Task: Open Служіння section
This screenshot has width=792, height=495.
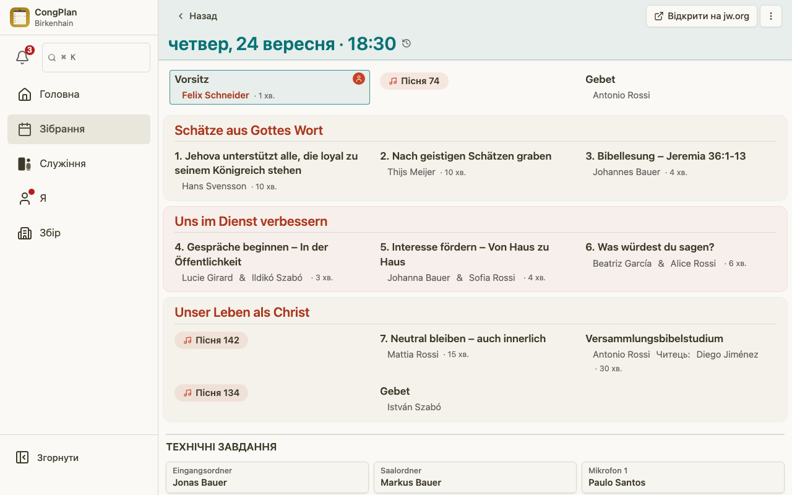Action: 79,164
